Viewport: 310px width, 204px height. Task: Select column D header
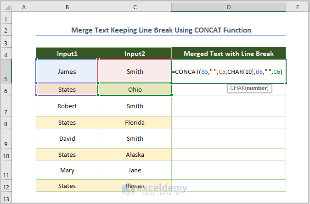coord(229,7)
